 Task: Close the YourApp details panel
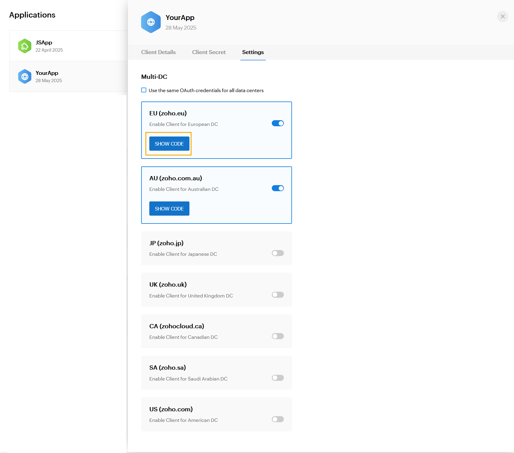[503, 17]
